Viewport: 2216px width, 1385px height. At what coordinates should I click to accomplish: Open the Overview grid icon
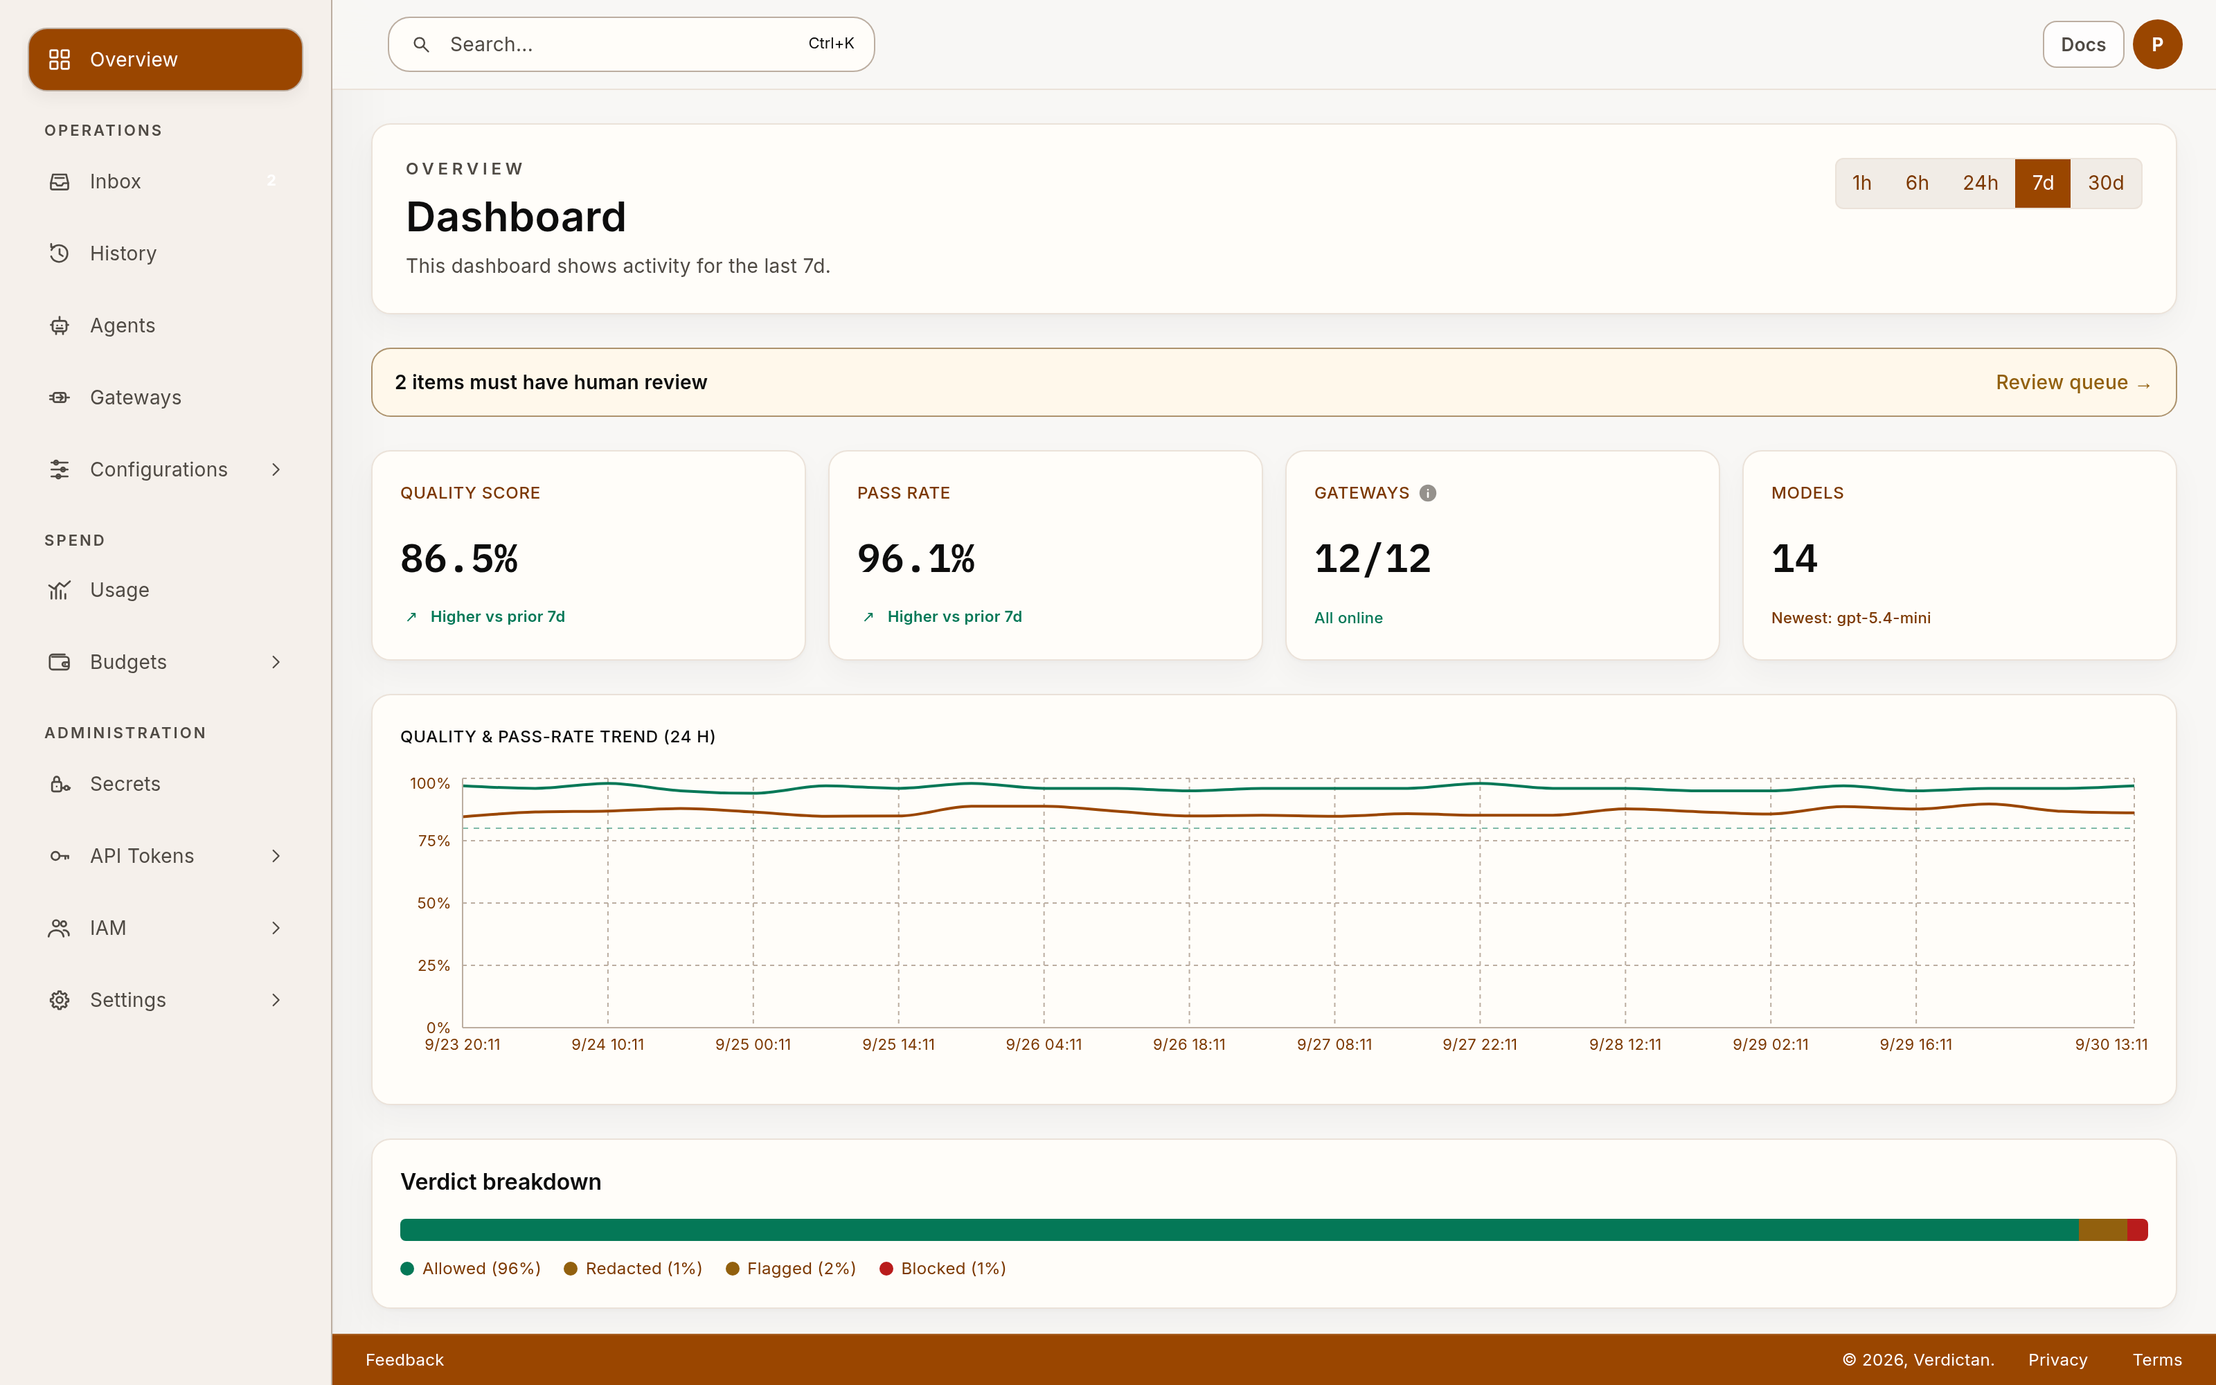(x=60, y=60)
